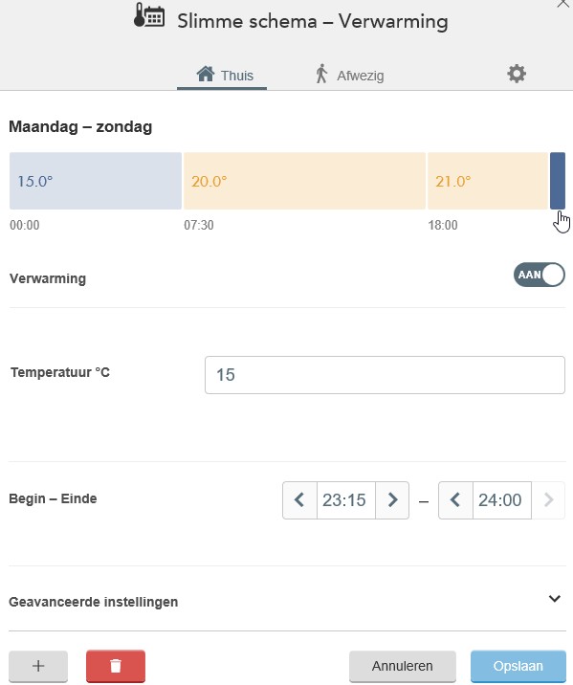The width and height of the screenshot is (573, 685).
Task: Increase the start time 23:15 with right arrow
Action: 392,499
